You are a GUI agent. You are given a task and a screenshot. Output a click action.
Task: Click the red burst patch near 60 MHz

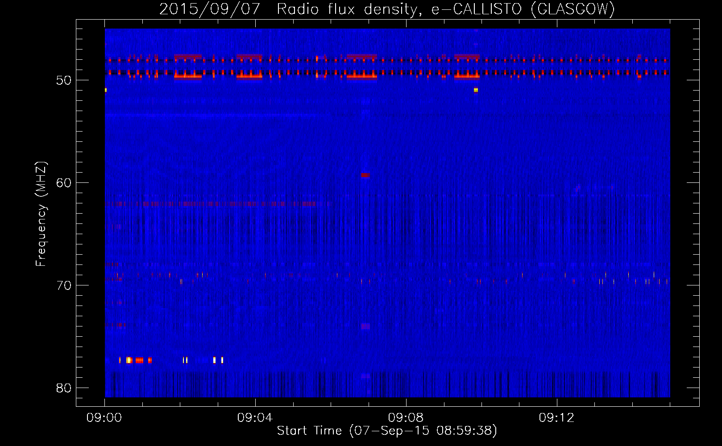pyautogui.click(x=365, y=175)
